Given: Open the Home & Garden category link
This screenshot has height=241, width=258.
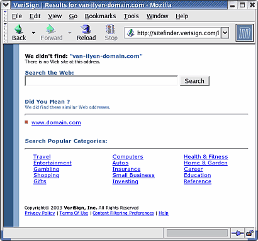Looking at the screenshot, I should click(x=206, y=163).
